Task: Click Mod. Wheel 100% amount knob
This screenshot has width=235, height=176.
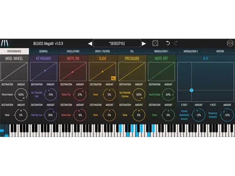Action: tap(21, 95)
